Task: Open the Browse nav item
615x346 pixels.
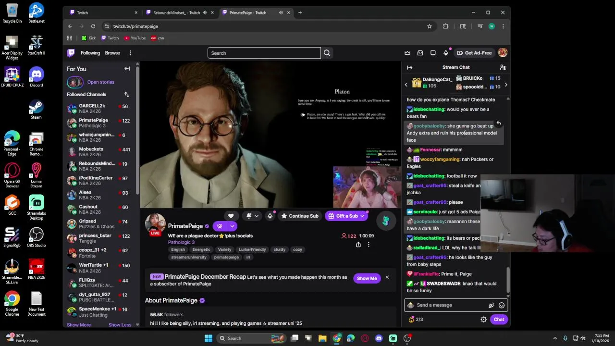Action: 112,53
